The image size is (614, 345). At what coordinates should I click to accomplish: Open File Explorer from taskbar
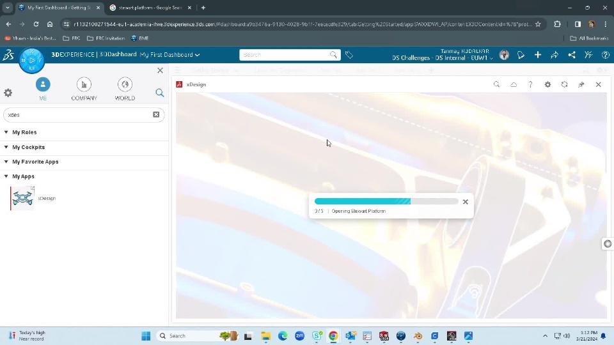pyautogui.click(x=266, y=336)
